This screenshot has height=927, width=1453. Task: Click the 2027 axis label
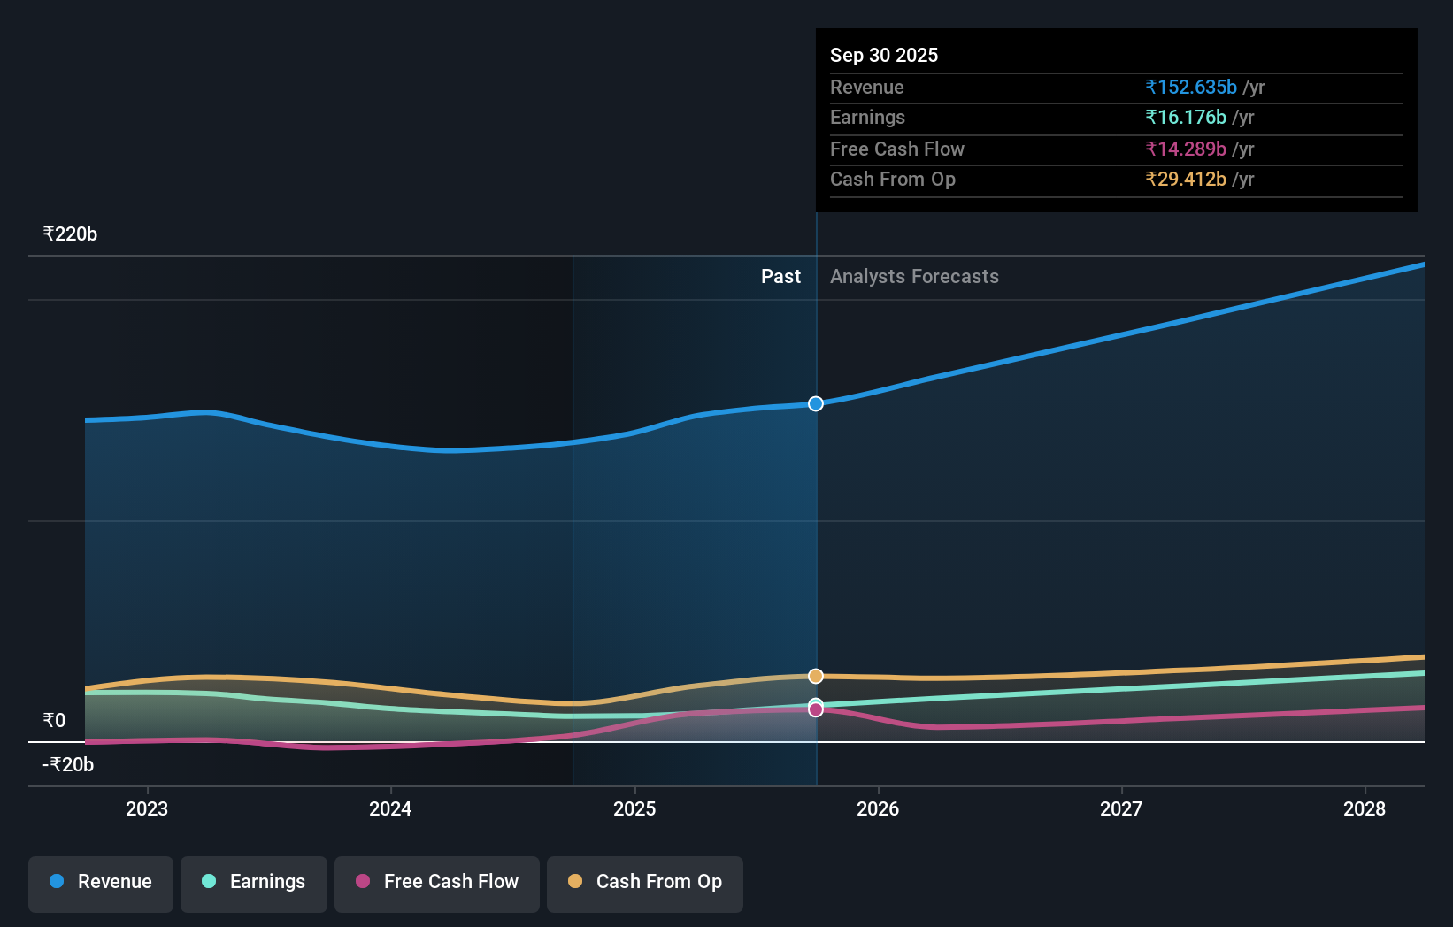pos(1120,808)
